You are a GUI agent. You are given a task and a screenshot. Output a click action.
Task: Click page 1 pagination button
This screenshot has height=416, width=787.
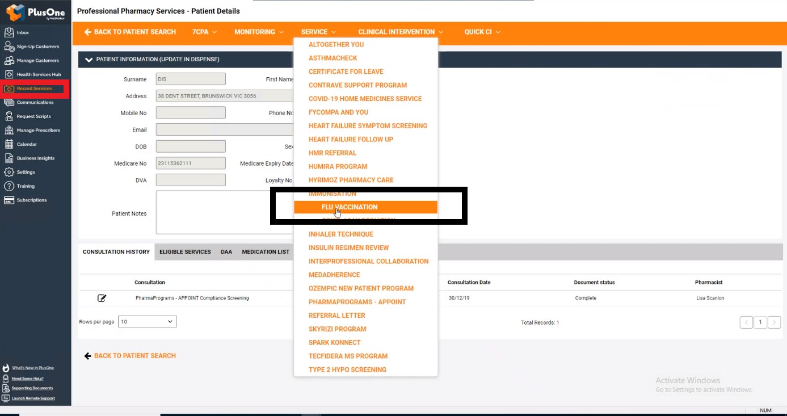click(x=760, y=322)
